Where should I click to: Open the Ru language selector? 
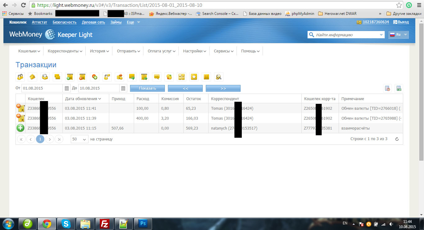coord(399,35)
